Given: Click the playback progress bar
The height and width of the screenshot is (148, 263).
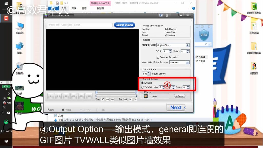Looking at the screenshot, I should pos(116,96).
